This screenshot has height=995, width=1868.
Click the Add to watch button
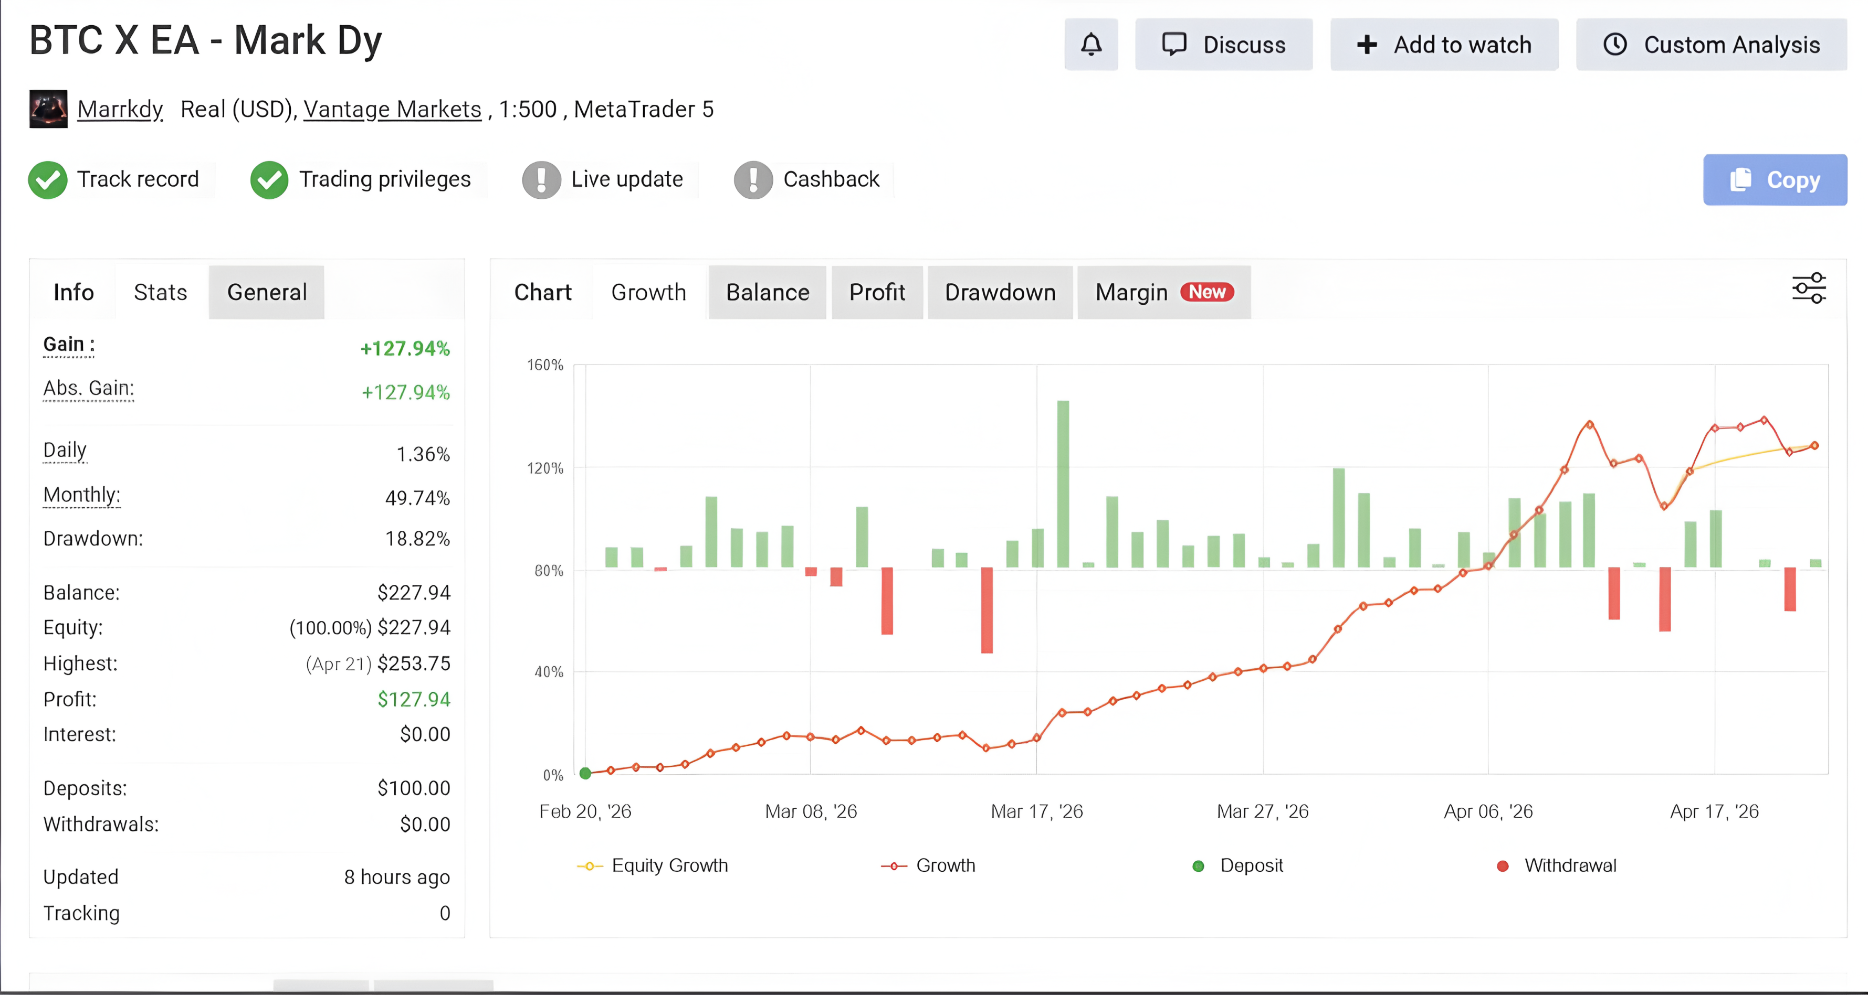click(x=1444, y=44)
